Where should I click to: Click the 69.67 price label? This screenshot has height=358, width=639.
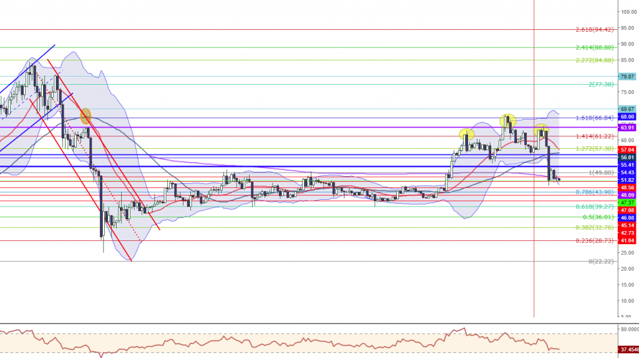[627, 109]
